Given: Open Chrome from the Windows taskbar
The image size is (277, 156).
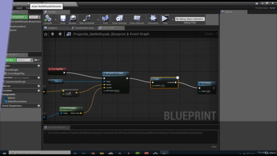Looking at the screenshot, I should tap(93, 153).
